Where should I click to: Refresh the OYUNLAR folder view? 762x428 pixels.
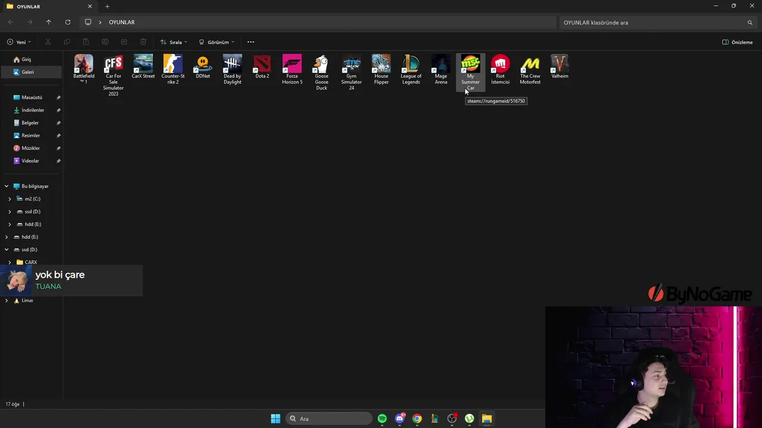tap(68, 22)
